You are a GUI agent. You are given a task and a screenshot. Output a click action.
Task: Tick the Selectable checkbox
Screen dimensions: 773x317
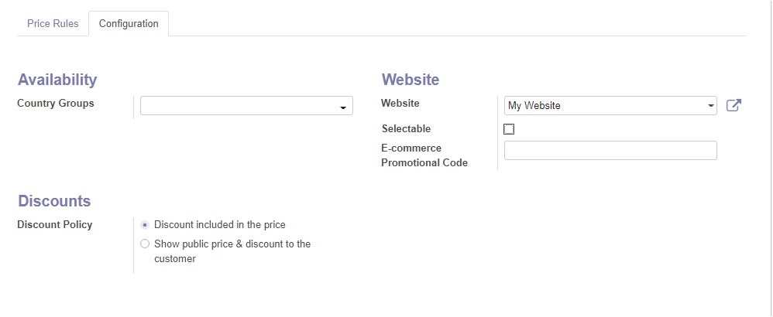click(509, 129)
